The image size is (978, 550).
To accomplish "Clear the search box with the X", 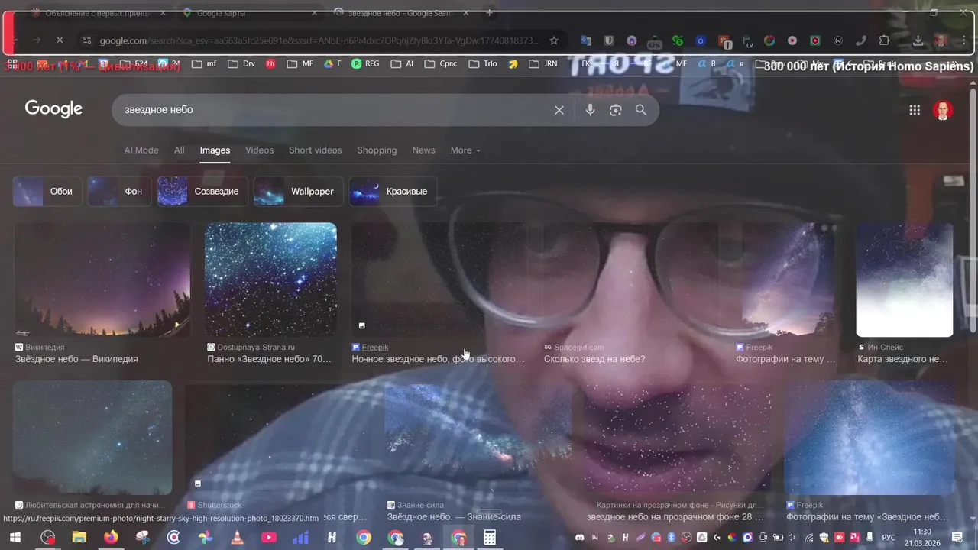I will tap(559, 110).
